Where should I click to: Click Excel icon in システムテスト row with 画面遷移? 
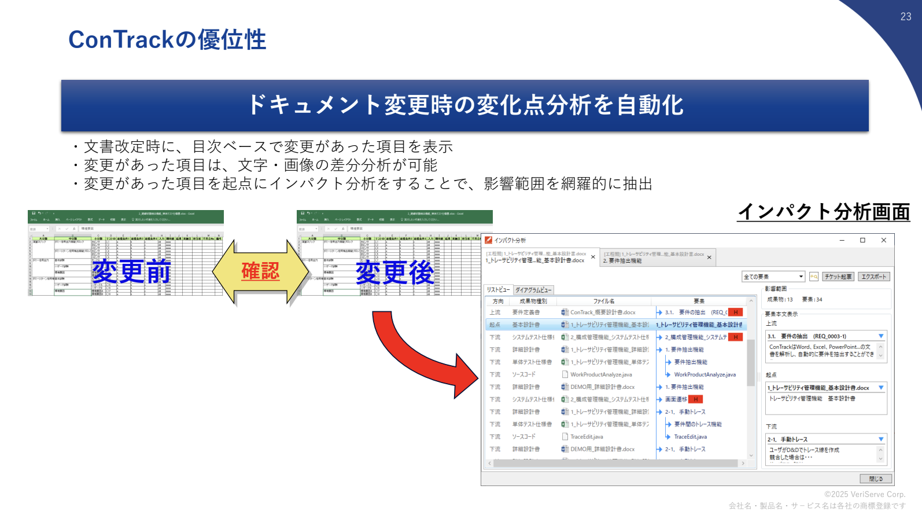pyautogui.click(x=565, y=399)
